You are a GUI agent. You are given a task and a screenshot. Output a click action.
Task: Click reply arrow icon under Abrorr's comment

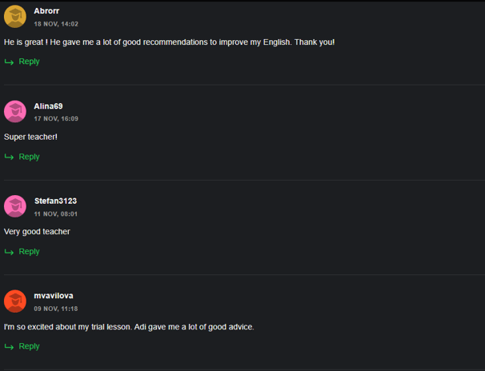[x=9, y=62]
